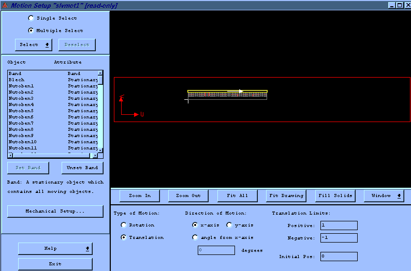Select angle from x-axis option
The height and width of the screenshot is (271, 411).
point(195,237)
